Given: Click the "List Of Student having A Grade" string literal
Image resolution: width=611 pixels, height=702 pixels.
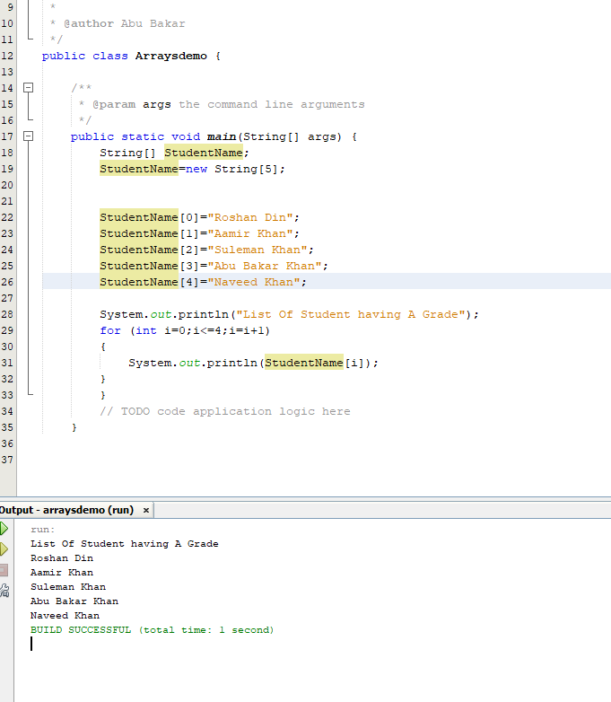Looking at the screenshot, I should [x=351, y=314].
